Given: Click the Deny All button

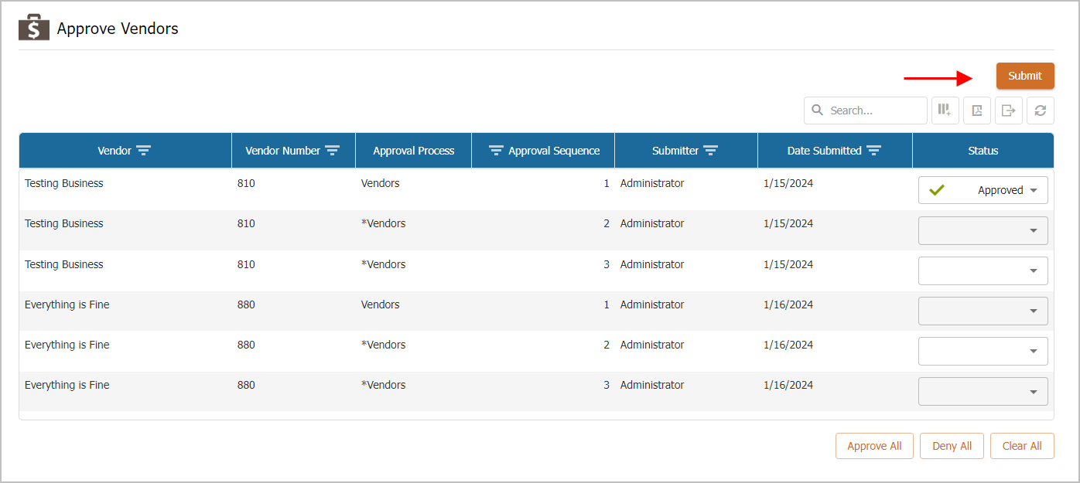Looking at the screenshot, I should tap(952, 446).
